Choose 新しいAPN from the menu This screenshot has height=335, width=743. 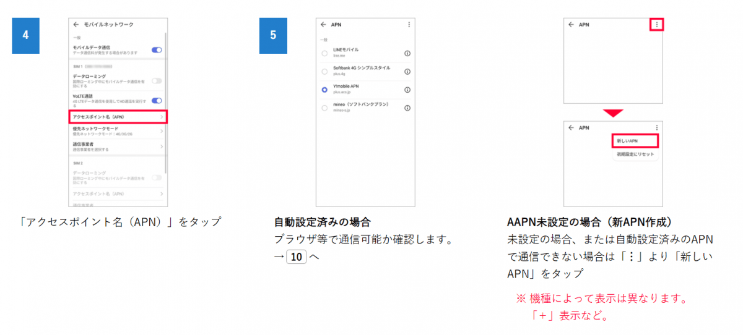(x=635, y=141)
